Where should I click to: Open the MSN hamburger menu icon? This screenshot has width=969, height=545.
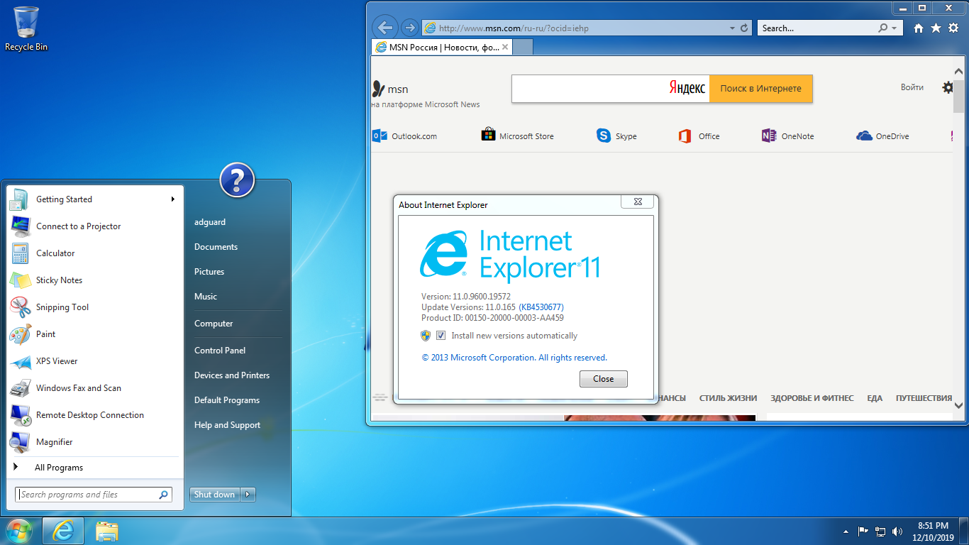(381, 397)
